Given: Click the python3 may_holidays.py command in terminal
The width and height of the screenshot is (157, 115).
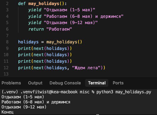Looking at the screenshot, I should [x=124, y=92].
